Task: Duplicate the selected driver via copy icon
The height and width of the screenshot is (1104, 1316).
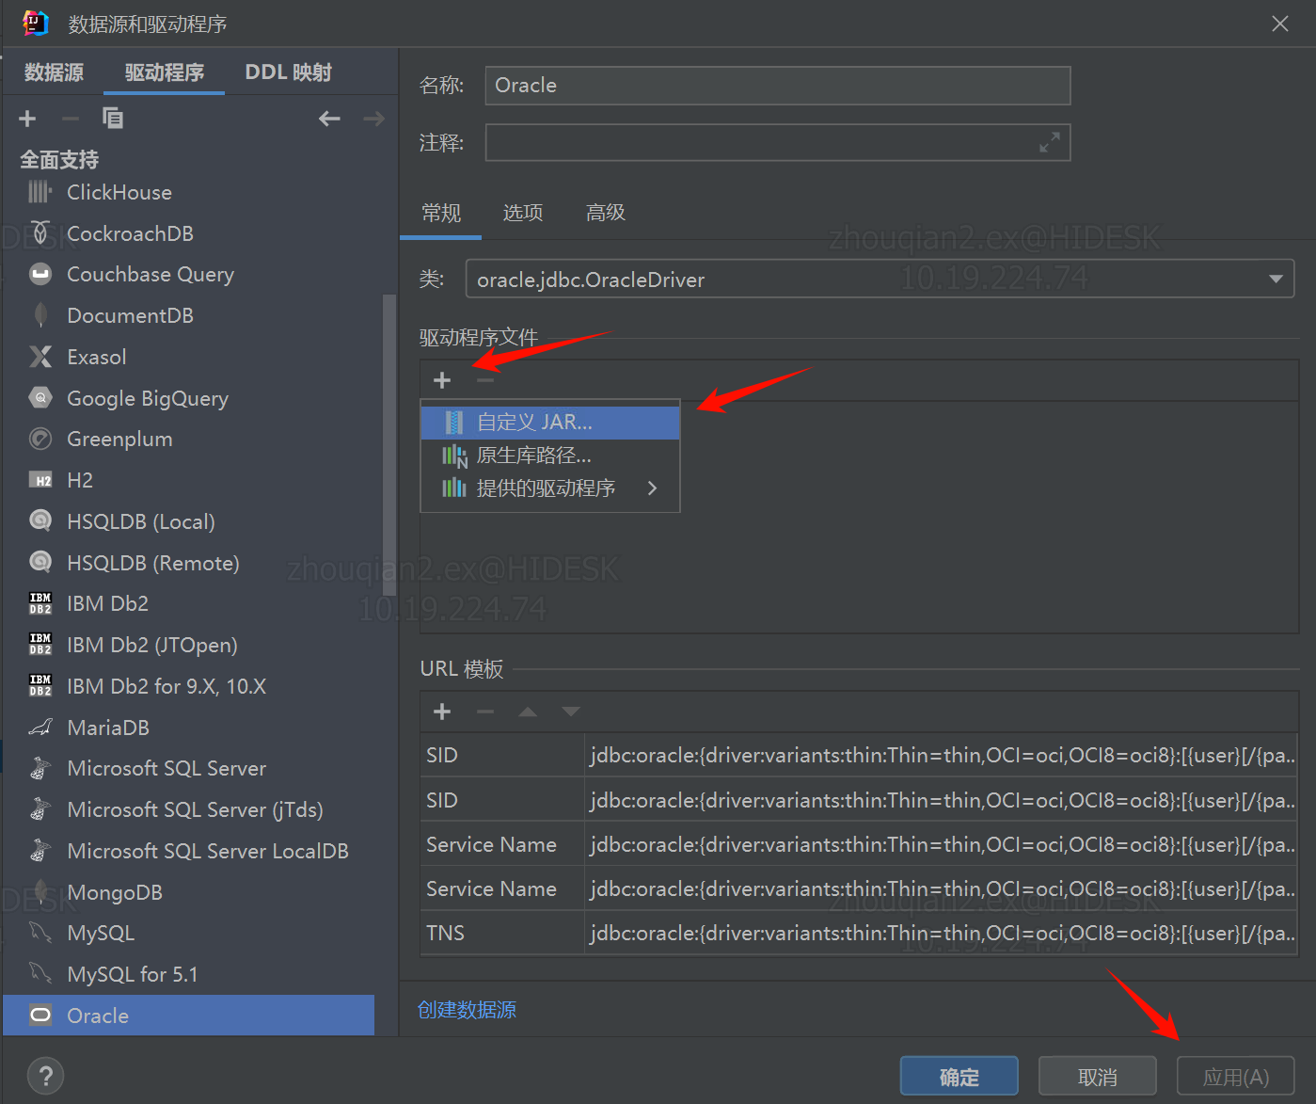Action: tap(113, 119)
